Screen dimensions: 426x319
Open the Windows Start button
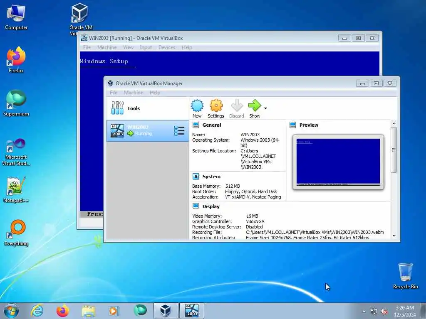(x=11, y=311)
